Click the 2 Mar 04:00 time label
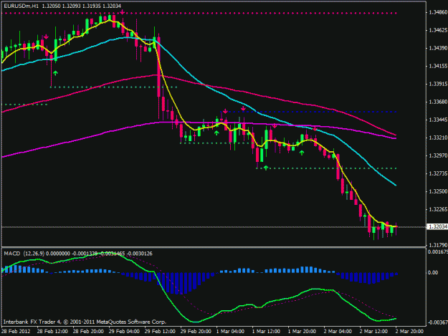The width and height of the screenshot is (448, 336). click(338, 332)
